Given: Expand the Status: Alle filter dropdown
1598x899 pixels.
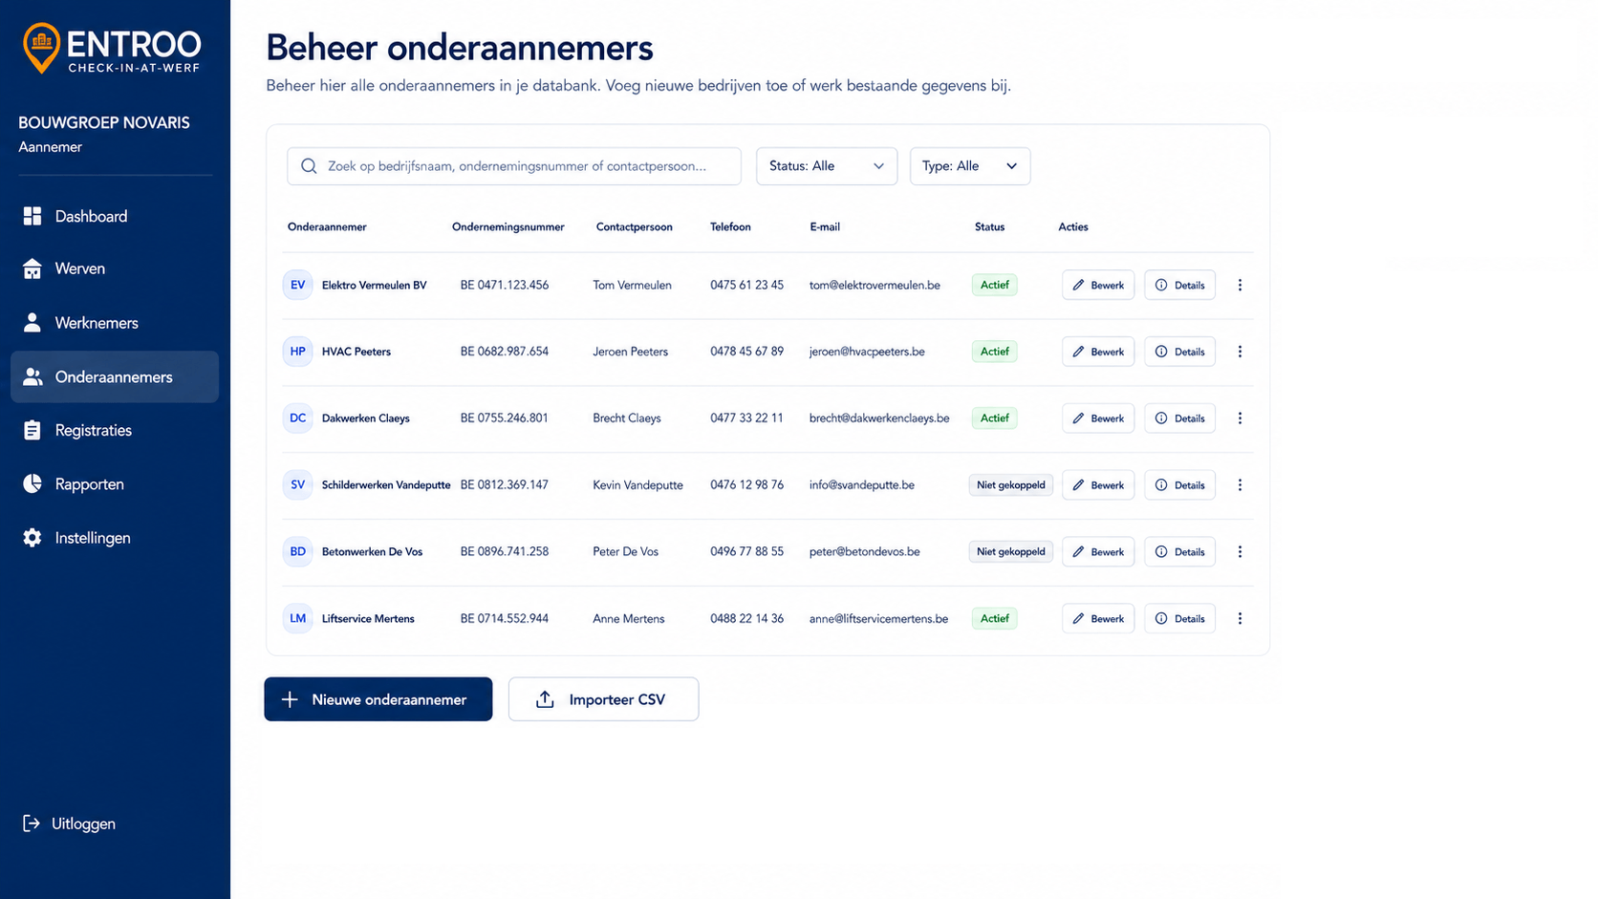Looking at the screenshot, I should click(x=827, y=166).
